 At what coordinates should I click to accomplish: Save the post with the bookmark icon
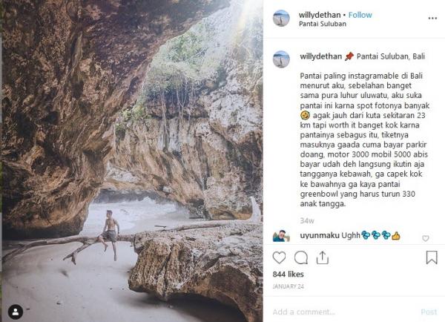point(432,257)
